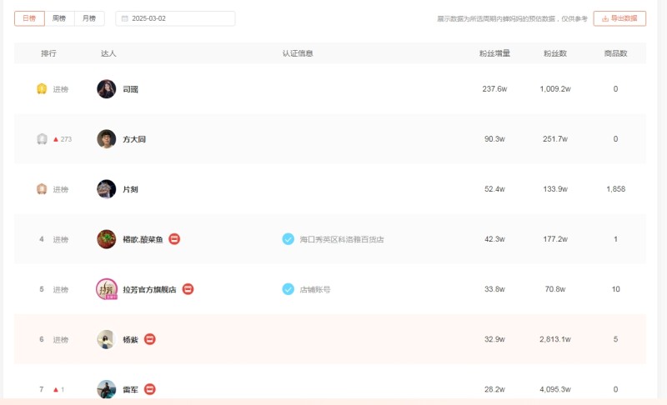
Task: Click red badge icon next to 杨紫
Action: coord(150,339)
